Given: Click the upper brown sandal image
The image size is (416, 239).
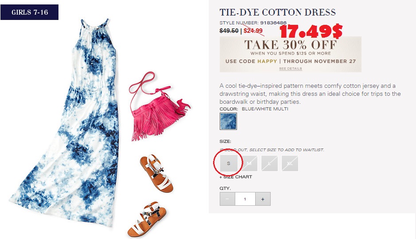Looking at the screenshot, I should tap(157, 173).
